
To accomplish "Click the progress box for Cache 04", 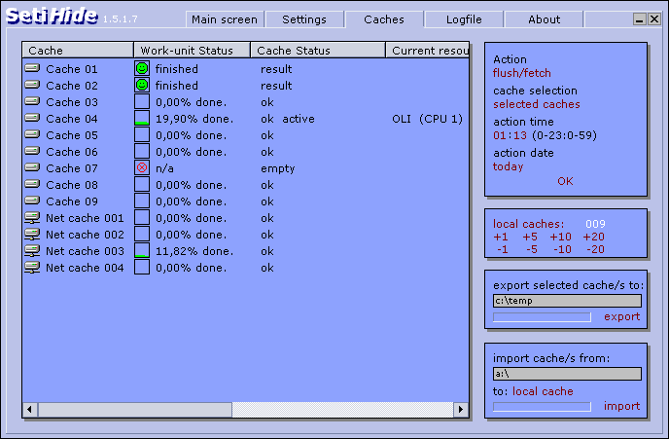I will pyautogui.click(x=142, y=119).
